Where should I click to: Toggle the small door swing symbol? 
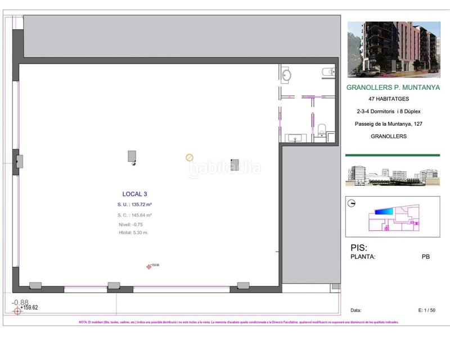coord(134,164)
